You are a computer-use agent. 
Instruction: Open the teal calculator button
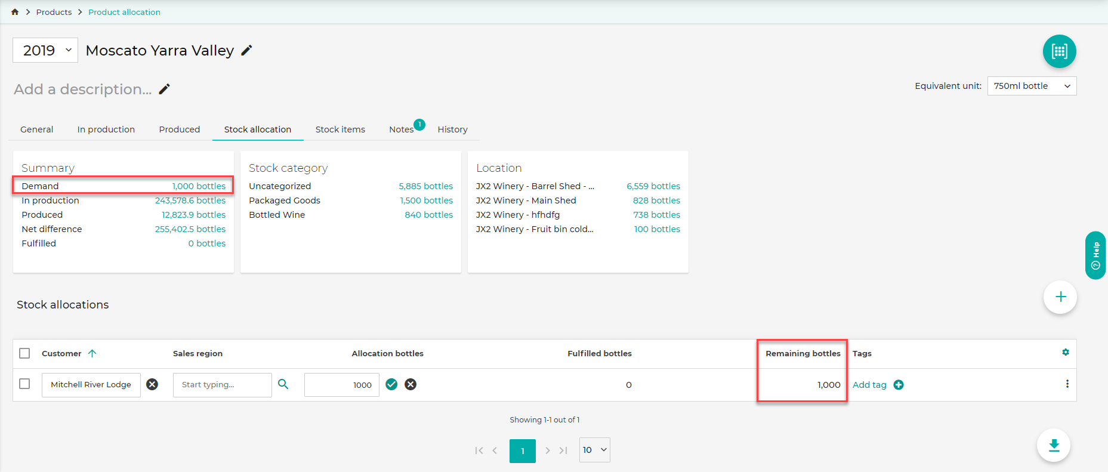(1059, 51)
